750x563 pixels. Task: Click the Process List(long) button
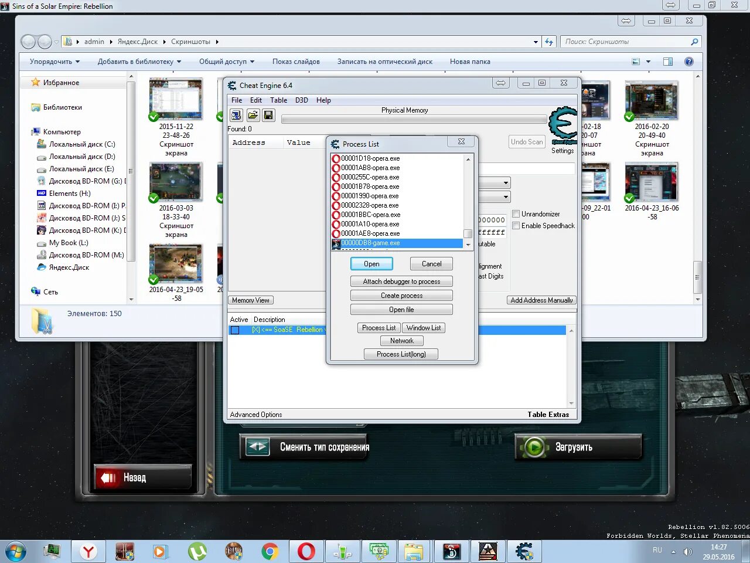pyautogui.click(x=401, y=354)
